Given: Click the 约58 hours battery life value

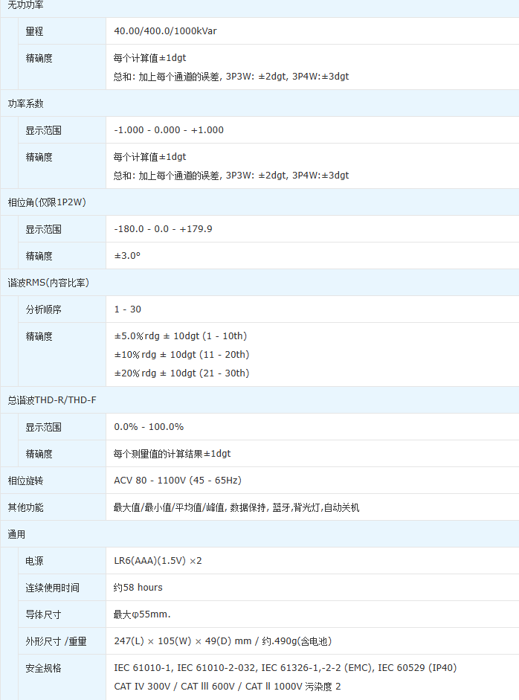Looking at the screenshot, I should 138,588.
